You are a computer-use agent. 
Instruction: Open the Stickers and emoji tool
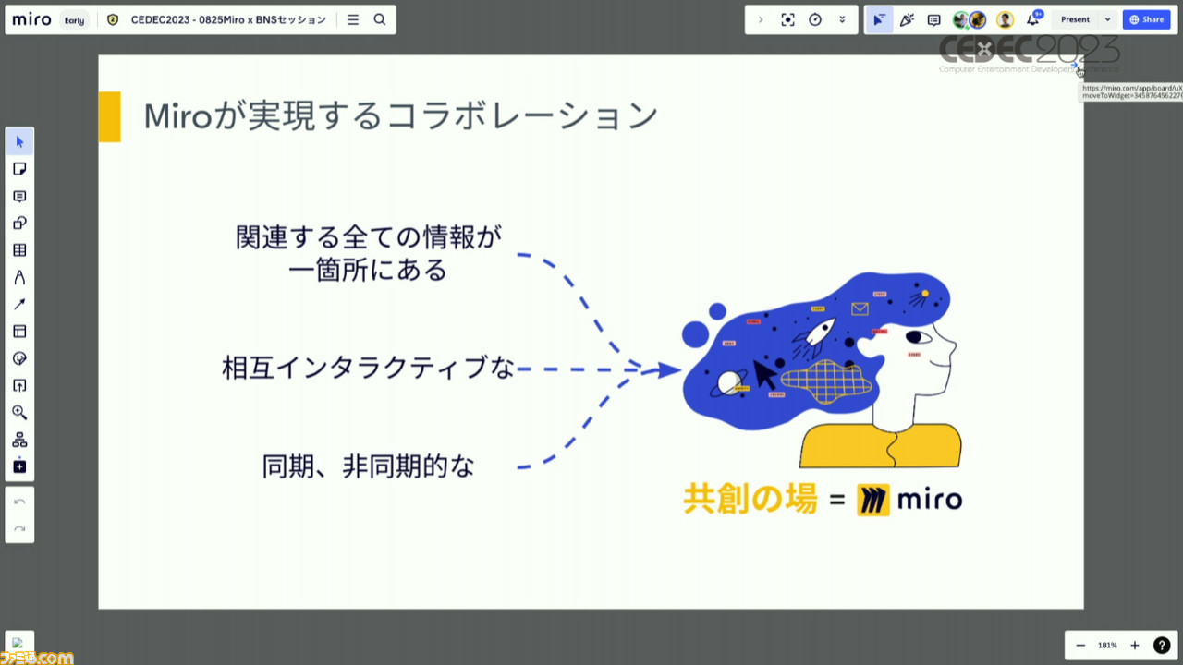(19, 358)
